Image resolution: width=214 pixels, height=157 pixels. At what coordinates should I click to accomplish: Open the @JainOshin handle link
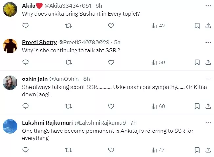(65, 79)
